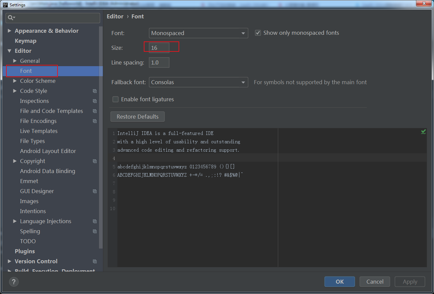The height and width of the screenshot is (294, 434).
Task: Confirm settings with OK button
Action: click(x=340, y=282)
